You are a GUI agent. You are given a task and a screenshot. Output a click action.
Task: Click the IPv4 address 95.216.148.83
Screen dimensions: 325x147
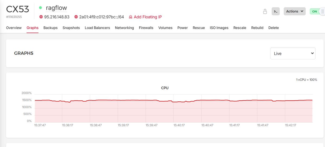(x=57, y=17)
